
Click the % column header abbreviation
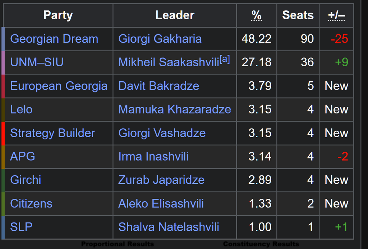[257, 16]
